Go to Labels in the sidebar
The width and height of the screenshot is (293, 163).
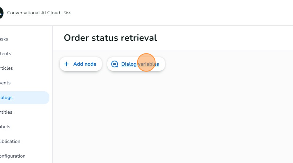5,127
